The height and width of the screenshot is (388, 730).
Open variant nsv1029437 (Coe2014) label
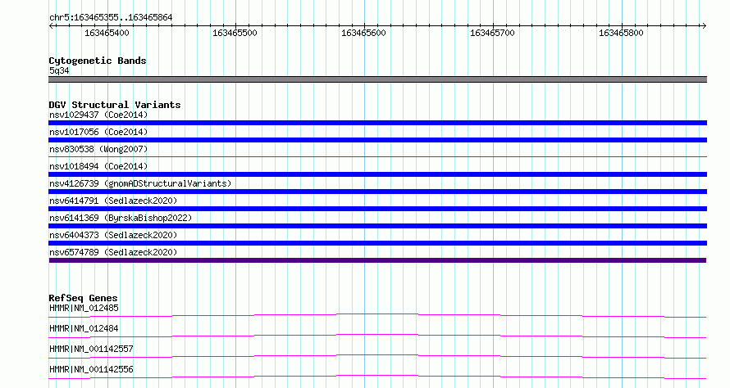click(x=98, y=115)
